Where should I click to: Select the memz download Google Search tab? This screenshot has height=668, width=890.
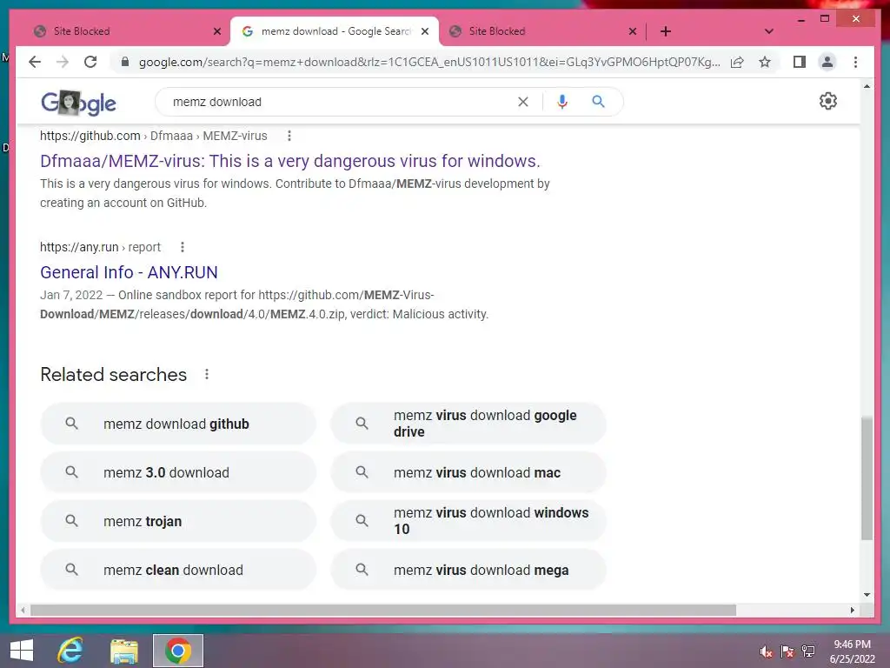(x=335, y=31)
